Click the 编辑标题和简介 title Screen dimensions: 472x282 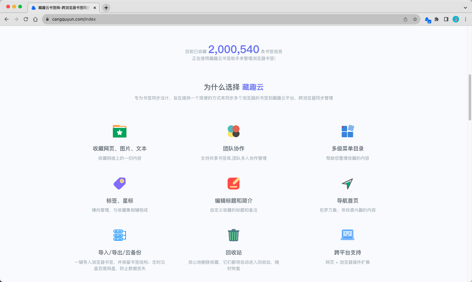pos(234,201)
